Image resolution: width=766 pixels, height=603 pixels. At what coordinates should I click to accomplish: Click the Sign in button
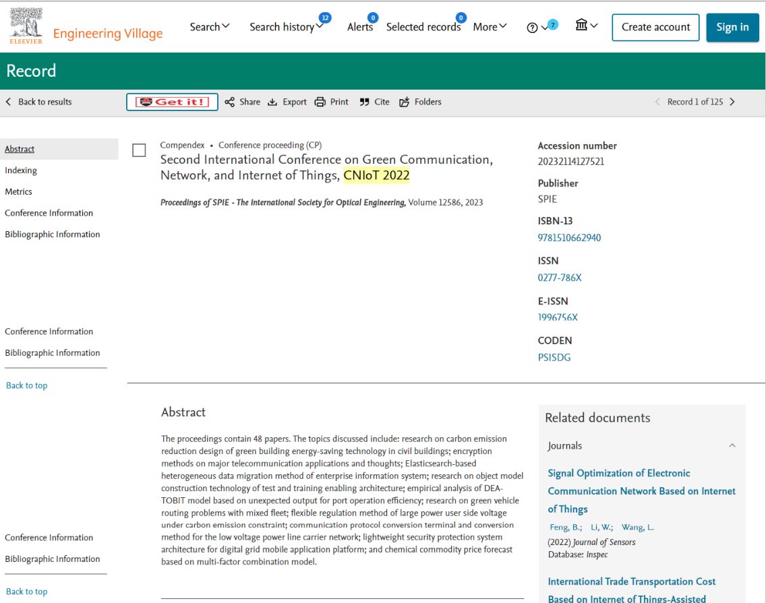[x=732, y=28]
